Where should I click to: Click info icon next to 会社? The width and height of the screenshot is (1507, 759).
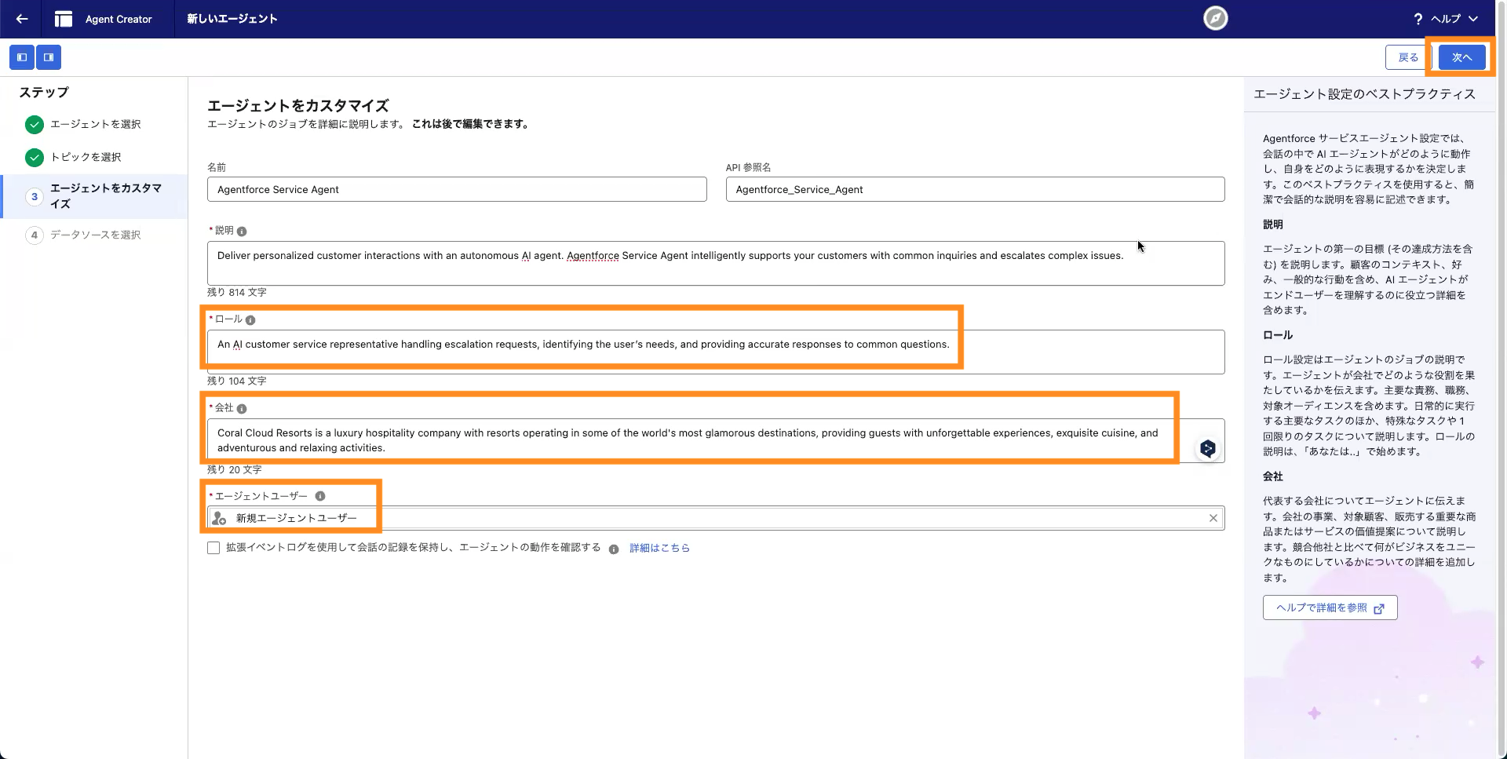pos(242,409)
